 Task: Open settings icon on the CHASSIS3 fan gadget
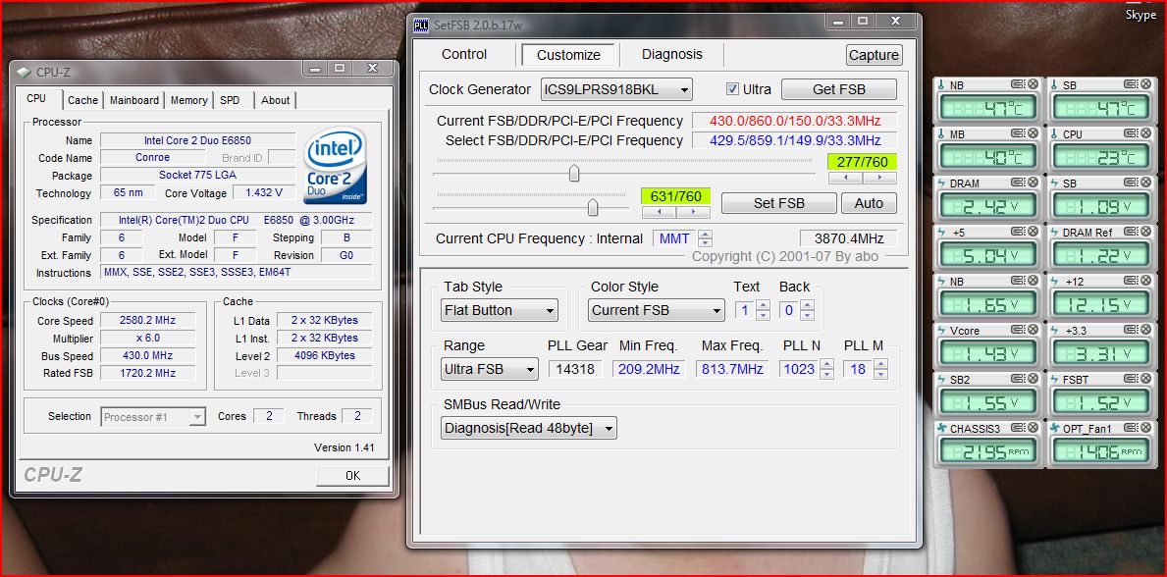[x=1016, y=429]
